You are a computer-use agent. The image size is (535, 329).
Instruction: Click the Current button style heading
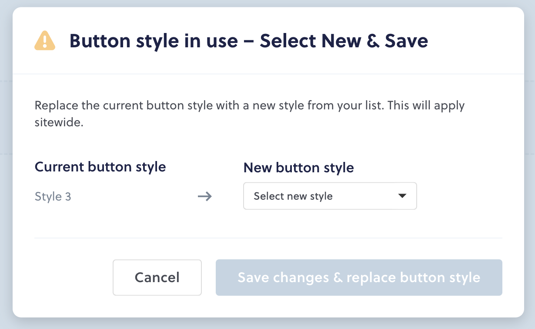pyautogui.click(x=100, y=167)
